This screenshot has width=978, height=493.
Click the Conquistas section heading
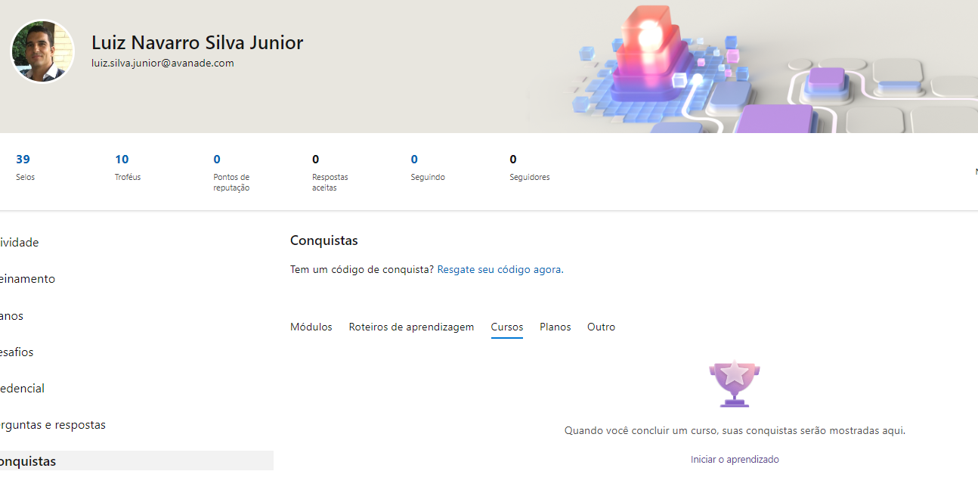324,240
